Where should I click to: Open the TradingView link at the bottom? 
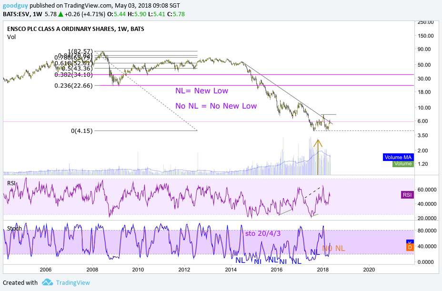point(73,282)
